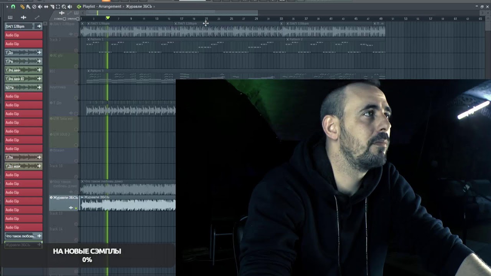The image size is (491, 276).
Task: Click the waveform icon on Т До track
Action: click(x=71, y=113)
